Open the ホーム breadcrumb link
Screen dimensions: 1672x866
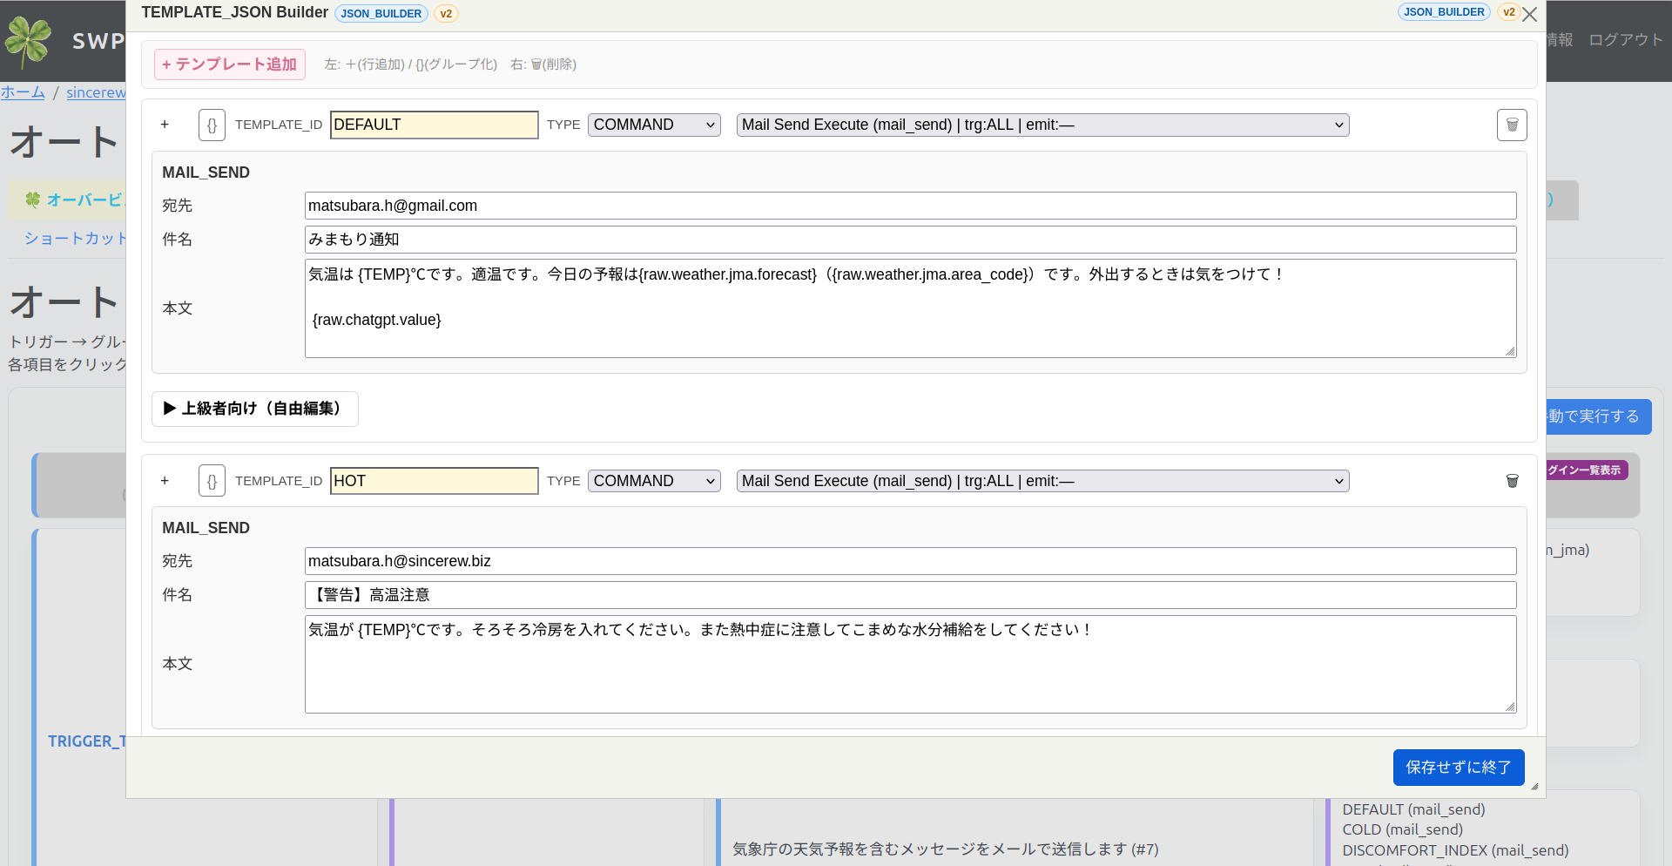coord(23,92)
